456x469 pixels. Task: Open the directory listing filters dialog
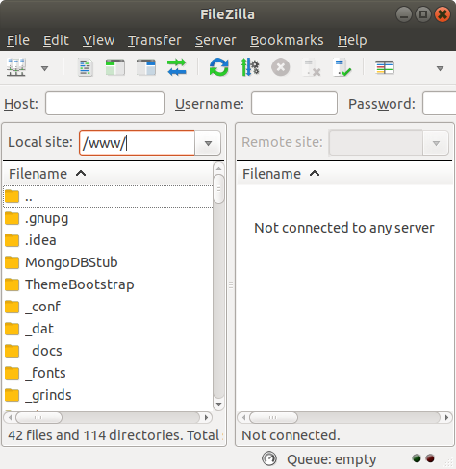coord(385,67)
